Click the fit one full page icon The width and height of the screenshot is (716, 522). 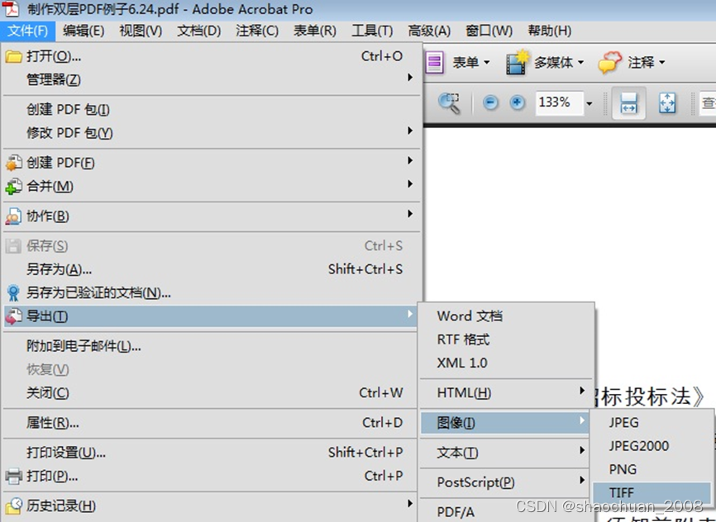pyautogui.click(x=667, y=103)
